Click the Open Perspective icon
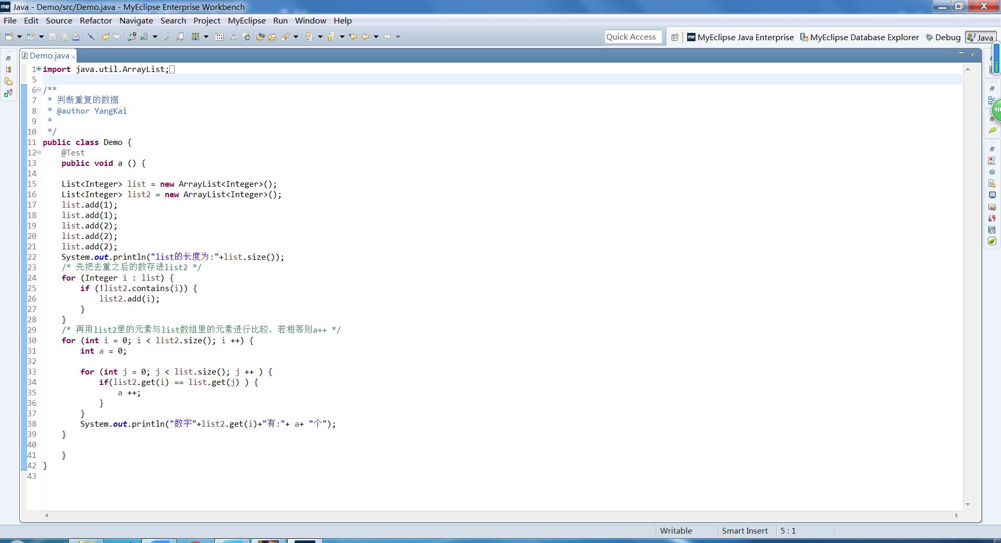 (675, 37)
